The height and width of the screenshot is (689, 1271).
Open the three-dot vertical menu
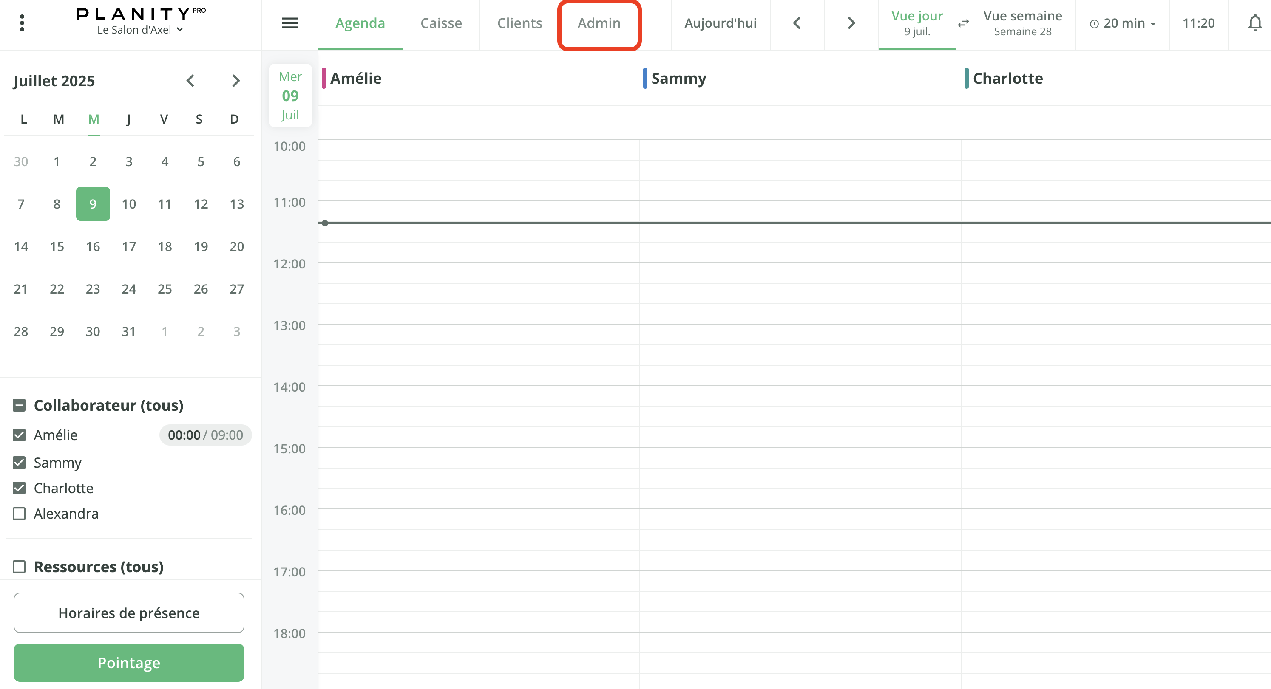tap(22, 23)
